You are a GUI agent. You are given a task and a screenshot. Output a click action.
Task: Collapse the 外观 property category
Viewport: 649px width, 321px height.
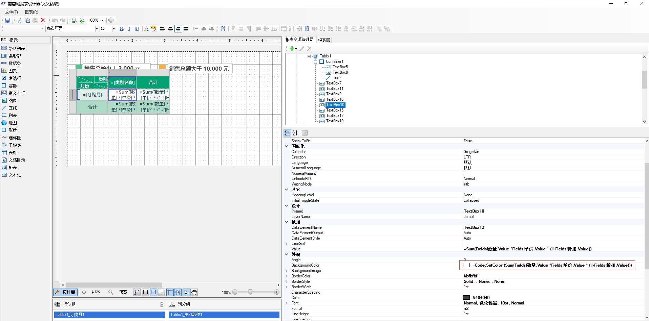coord(287,254)
